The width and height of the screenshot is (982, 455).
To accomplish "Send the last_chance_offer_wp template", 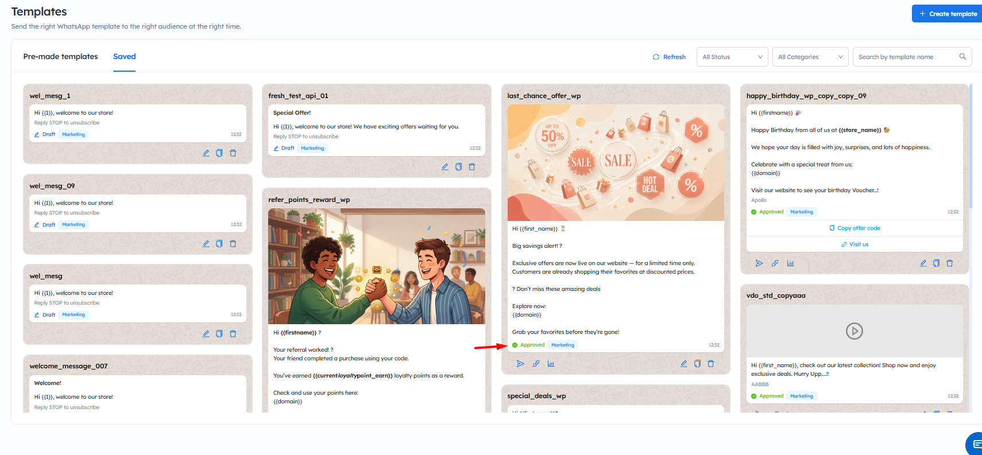I will (520, 364).
